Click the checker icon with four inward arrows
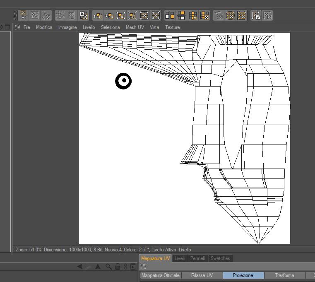The image size is (315, 282). coord(144,15)
